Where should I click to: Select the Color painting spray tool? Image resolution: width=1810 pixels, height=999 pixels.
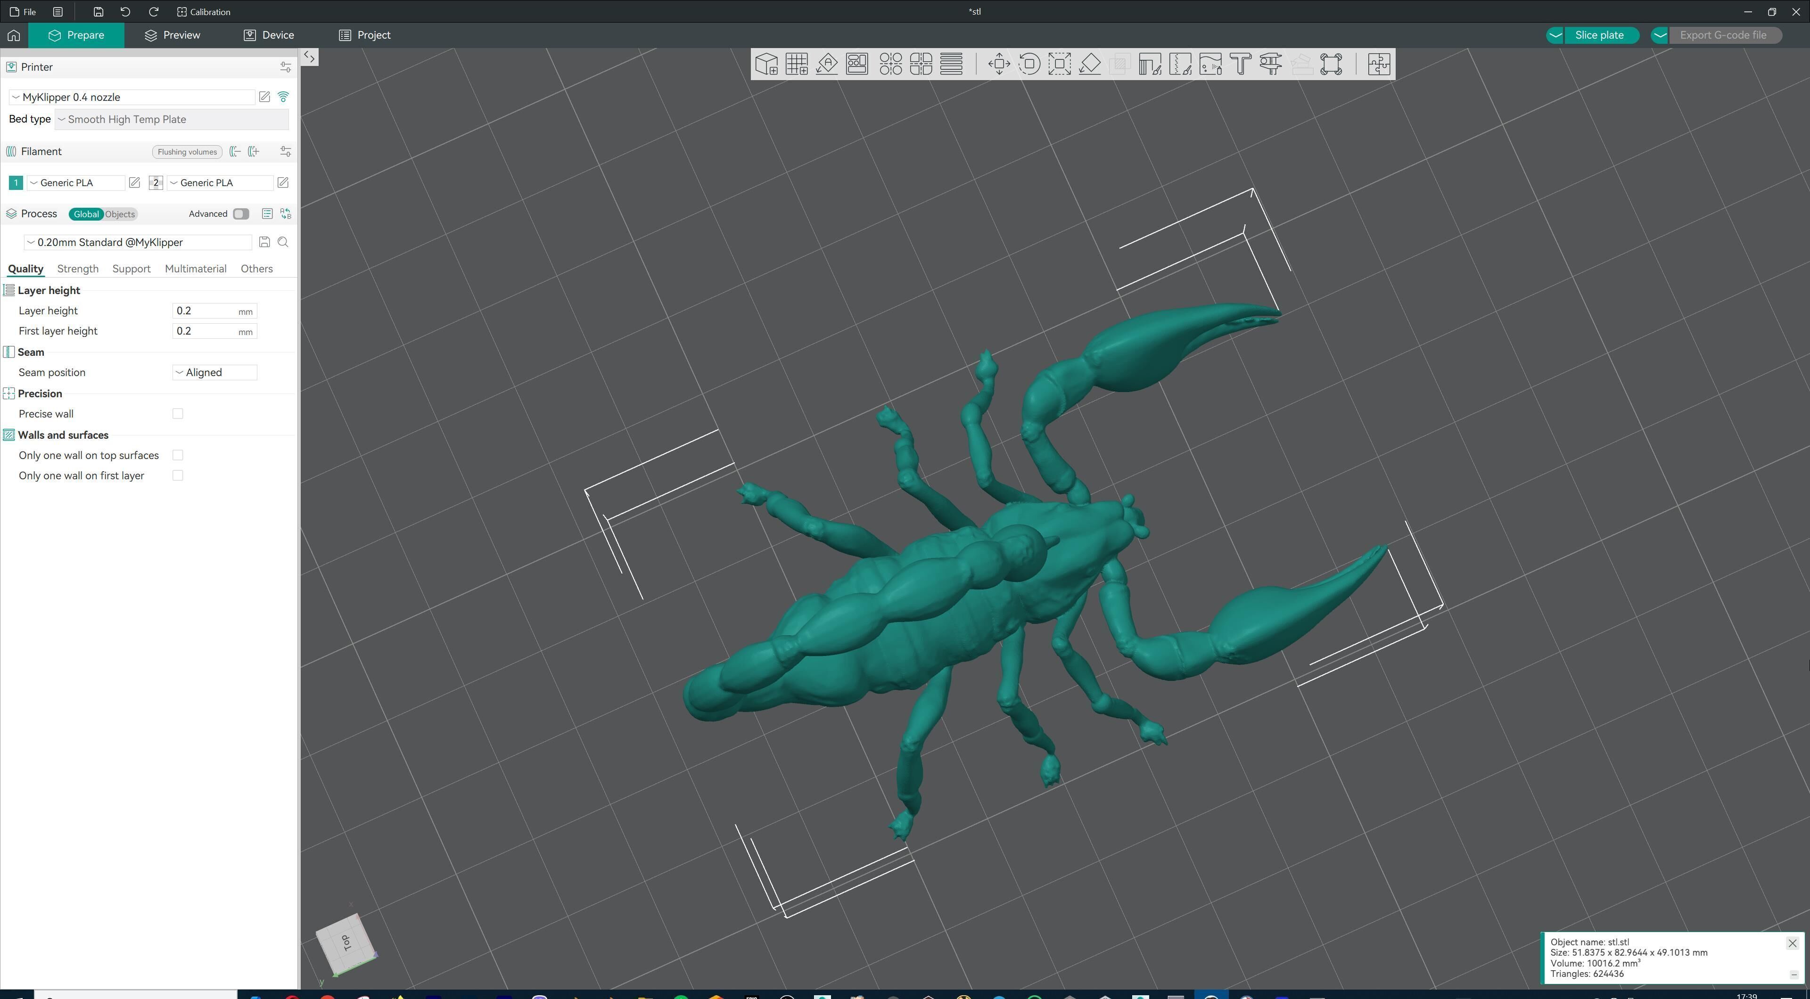tap(1210, 64)
